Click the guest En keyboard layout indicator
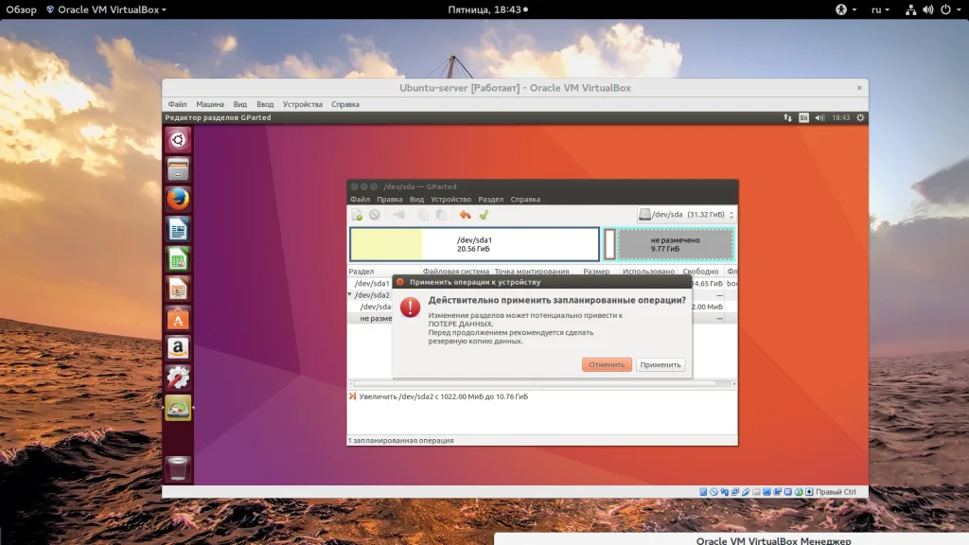The image size is (969, 545). pyautogui.click(x=803, y=118)
